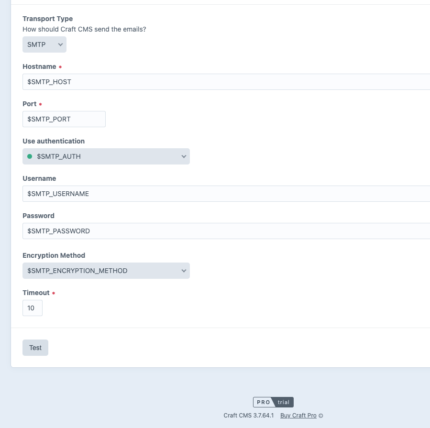Open the Encryption Method selector
The width and height of the screenshot is (430, 428).
tap(106, 271)
